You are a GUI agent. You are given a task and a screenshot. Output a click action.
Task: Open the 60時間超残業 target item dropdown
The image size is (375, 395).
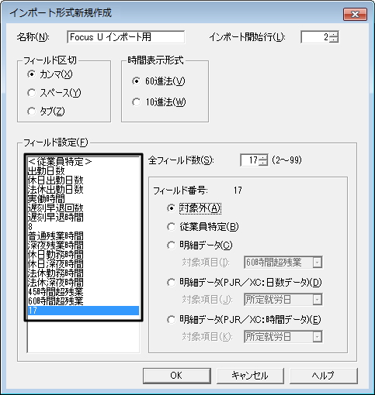pyautogui.click(x=317, y=263)
